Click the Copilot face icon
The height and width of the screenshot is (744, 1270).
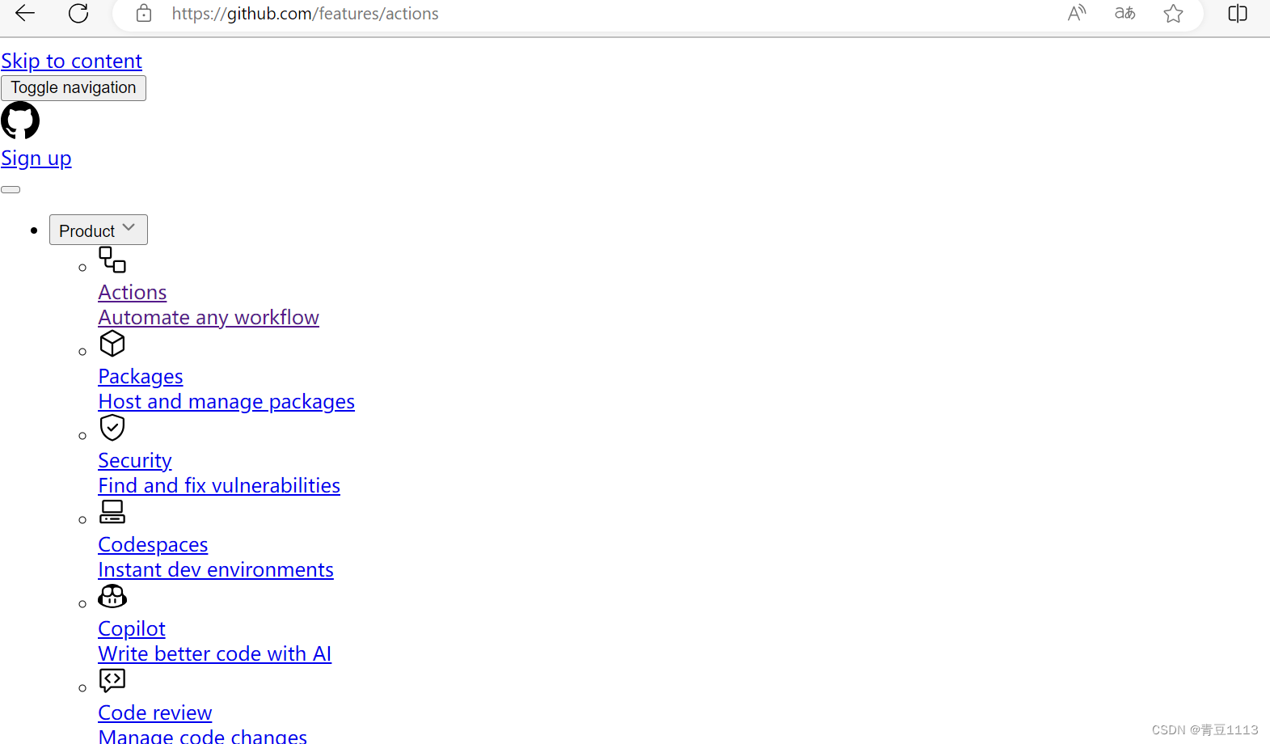112,596
